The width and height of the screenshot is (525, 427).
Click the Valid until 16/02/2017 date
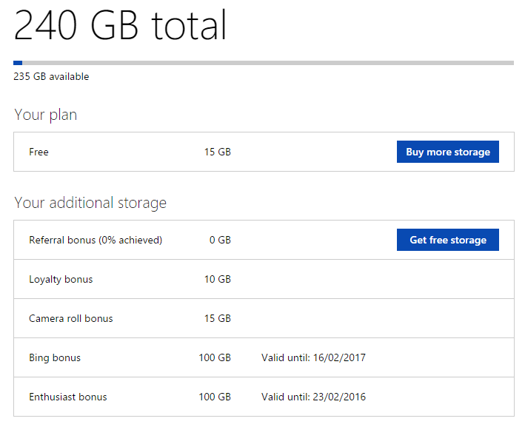[x=313, y=358]
